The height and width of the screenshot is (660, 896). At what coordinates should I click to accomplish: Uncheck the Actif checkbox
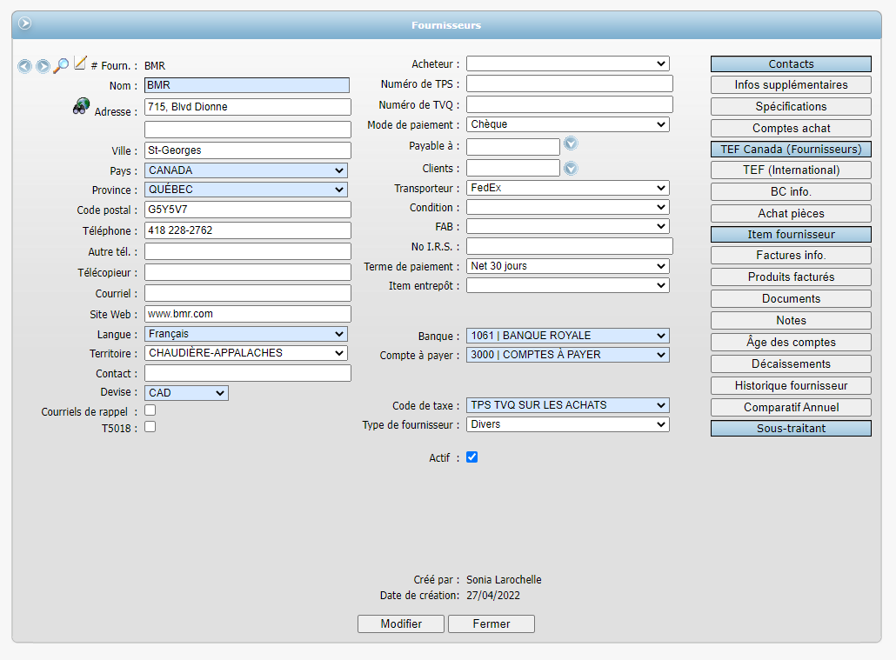(472, 457)
